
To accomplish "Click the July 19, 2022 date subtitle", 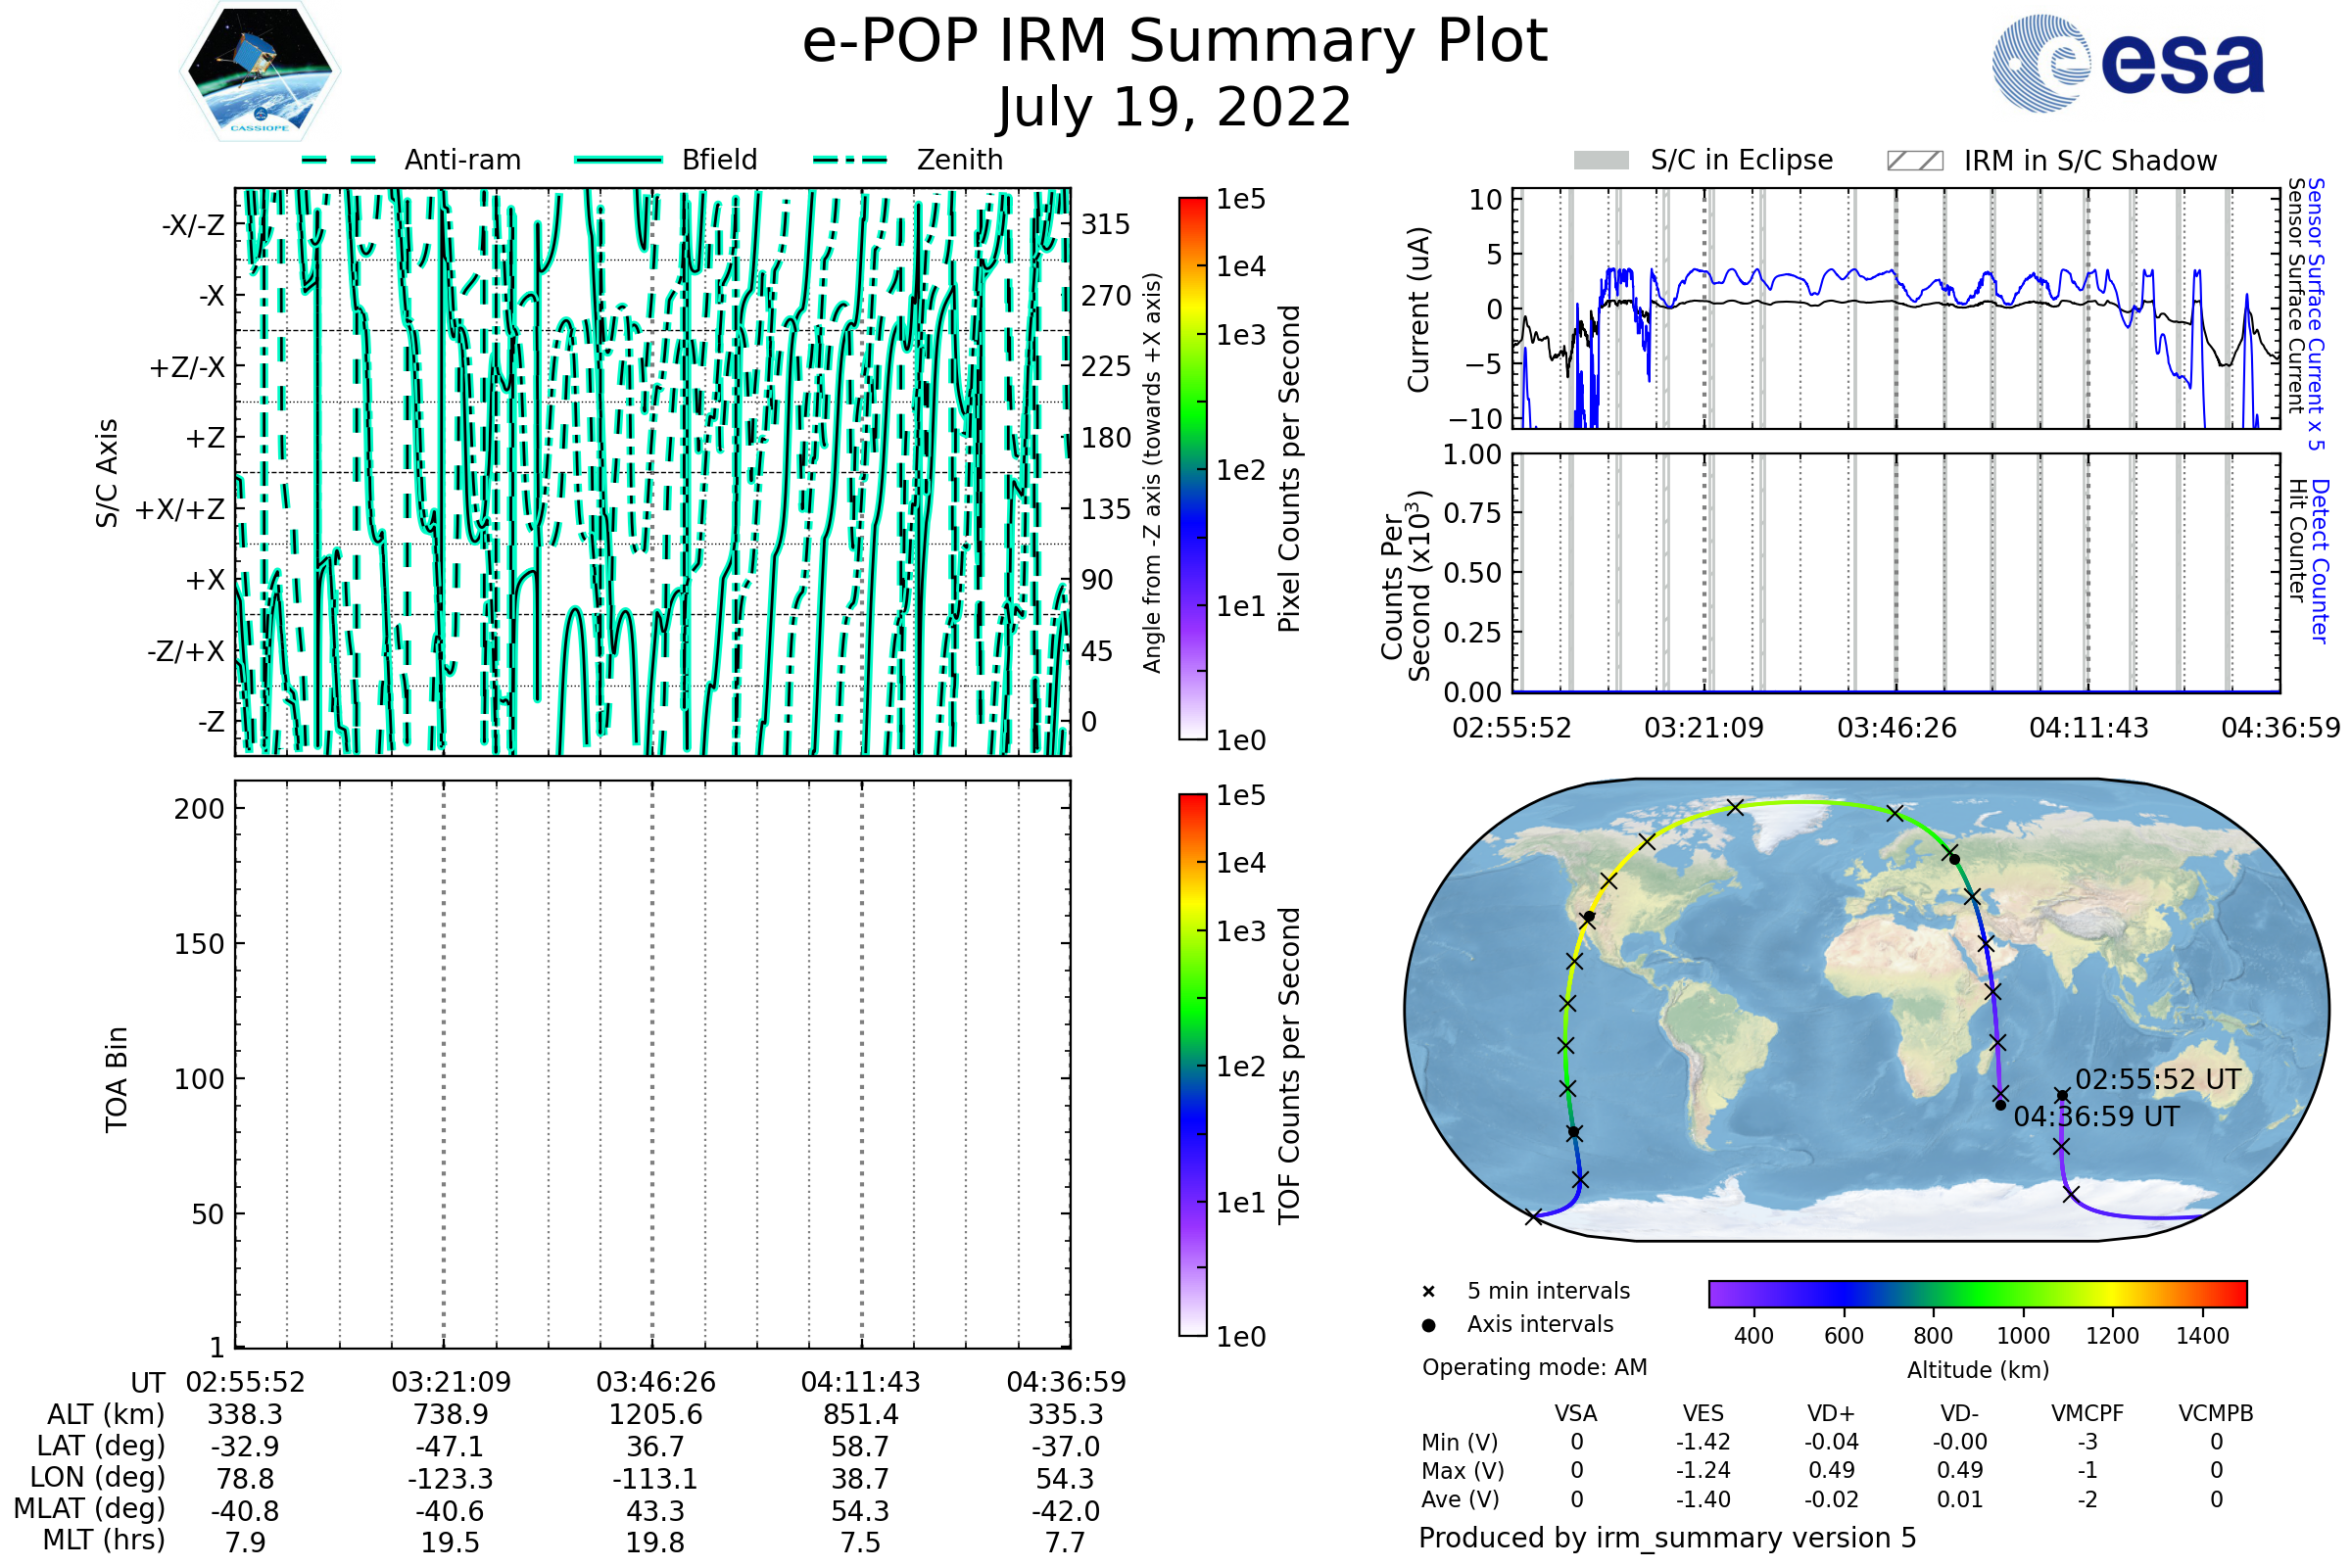I will pos(1175,108).
